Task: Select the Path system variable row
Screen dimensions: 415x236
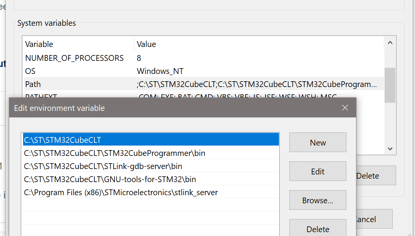Action: click(x=204, y=84)
